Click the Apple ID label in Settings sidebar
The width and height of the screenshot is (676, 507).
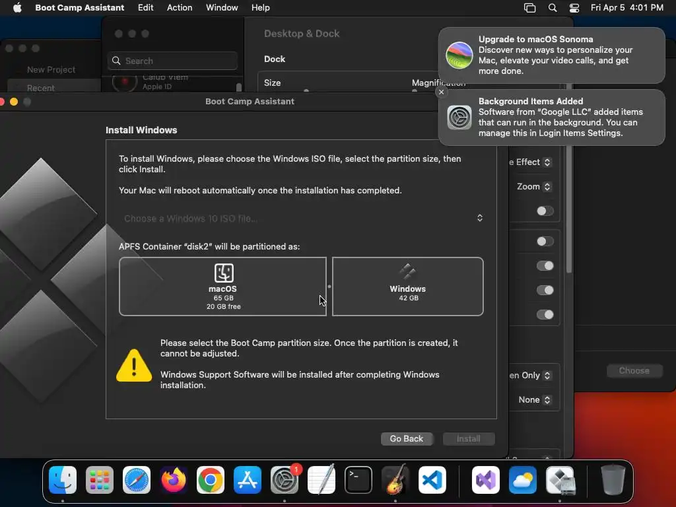coord(157,86)
